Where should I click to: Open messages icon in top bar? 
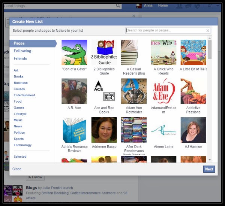pyautogui.click(x=188, y=6)
